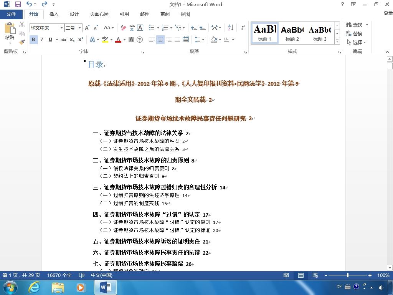Apply superscript formatting
The image size is (393, 295).
[81, 40]
